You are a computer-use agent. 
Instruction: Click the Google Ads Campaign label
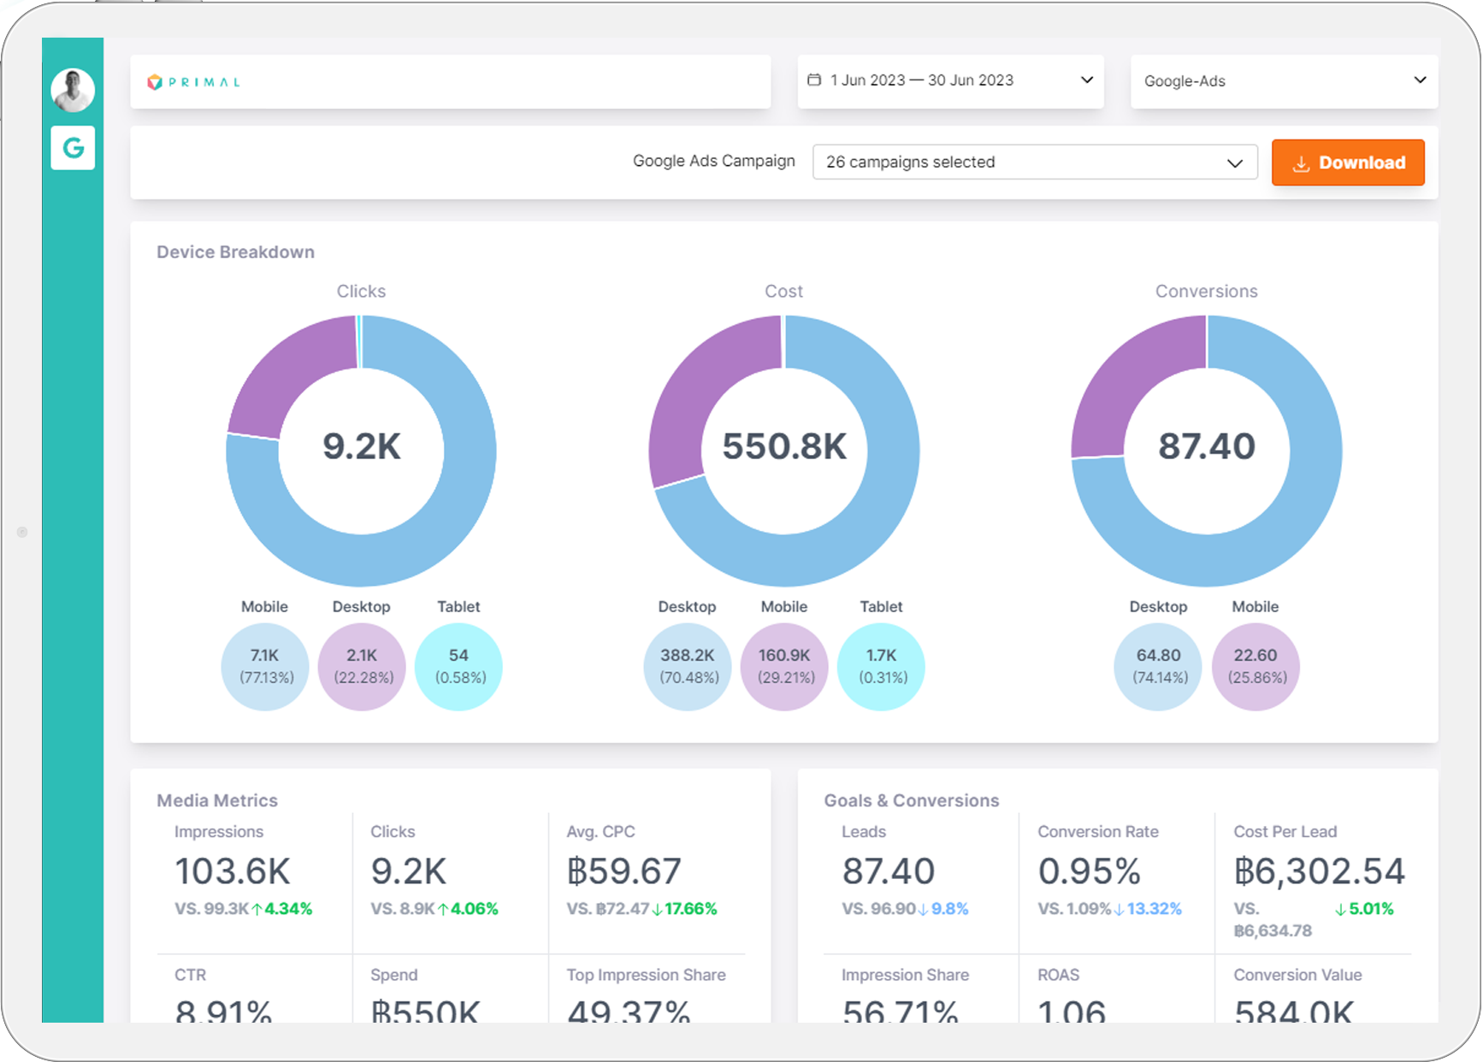pos(714,161)
